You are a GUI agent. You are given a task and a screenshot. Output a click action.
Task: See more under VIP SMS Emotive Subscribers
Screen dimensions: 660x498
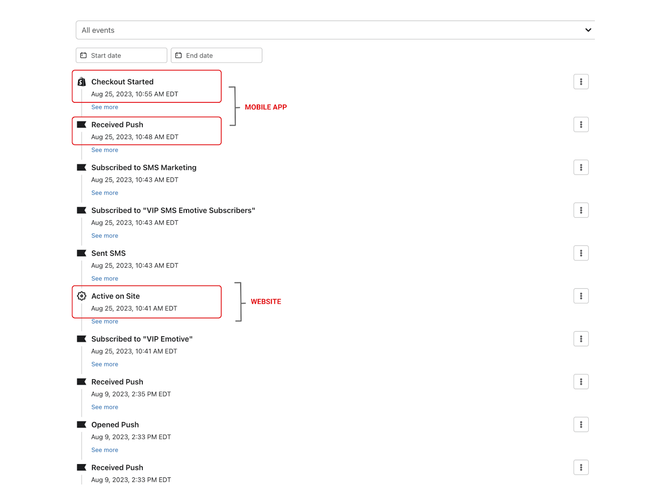click(105, 236)
